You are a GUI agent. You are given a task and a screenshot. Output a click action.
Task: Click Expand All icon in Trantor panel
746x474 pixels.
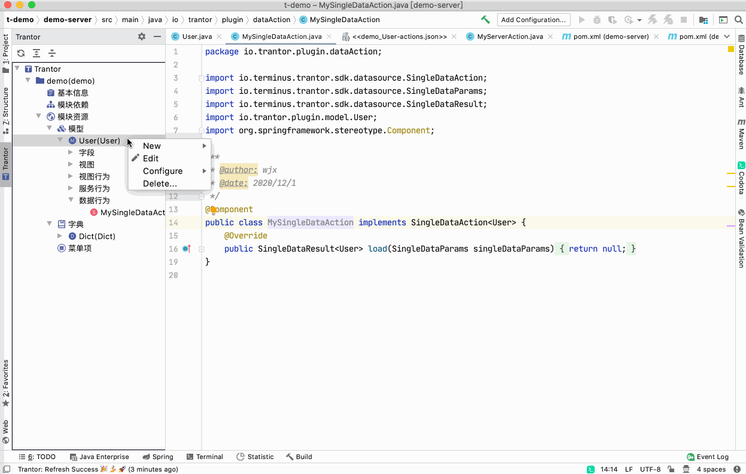36,53
